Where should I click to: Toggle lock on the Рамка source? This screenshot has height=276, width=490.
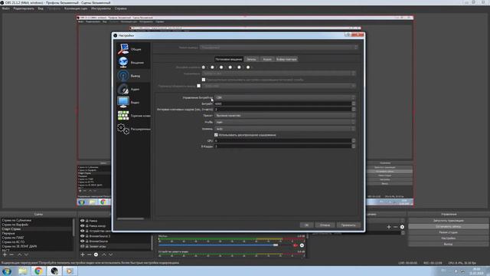87,221
